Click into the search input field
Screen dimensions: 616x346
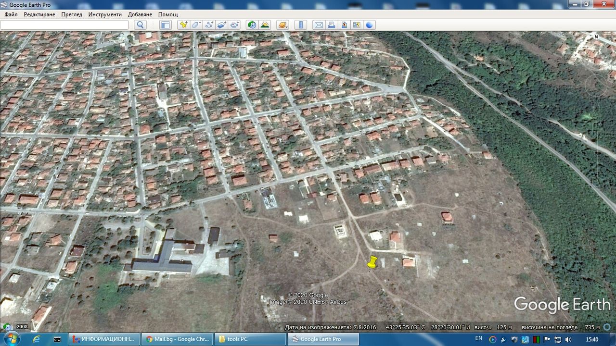click(x=64, y=25)
